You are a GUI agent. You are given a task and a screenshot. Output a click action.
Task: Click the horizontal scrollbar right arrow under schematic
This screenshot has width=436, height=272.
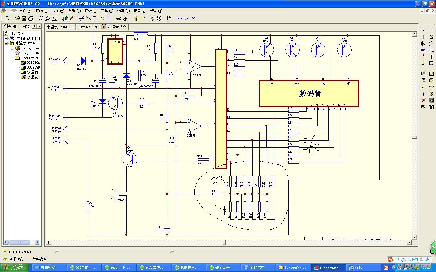[x=409, y=242]
